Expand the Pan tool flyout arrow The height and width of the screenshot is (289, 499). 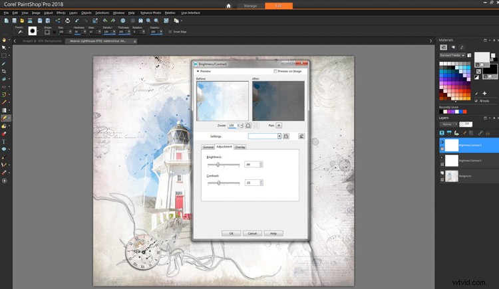coord(9,40)
